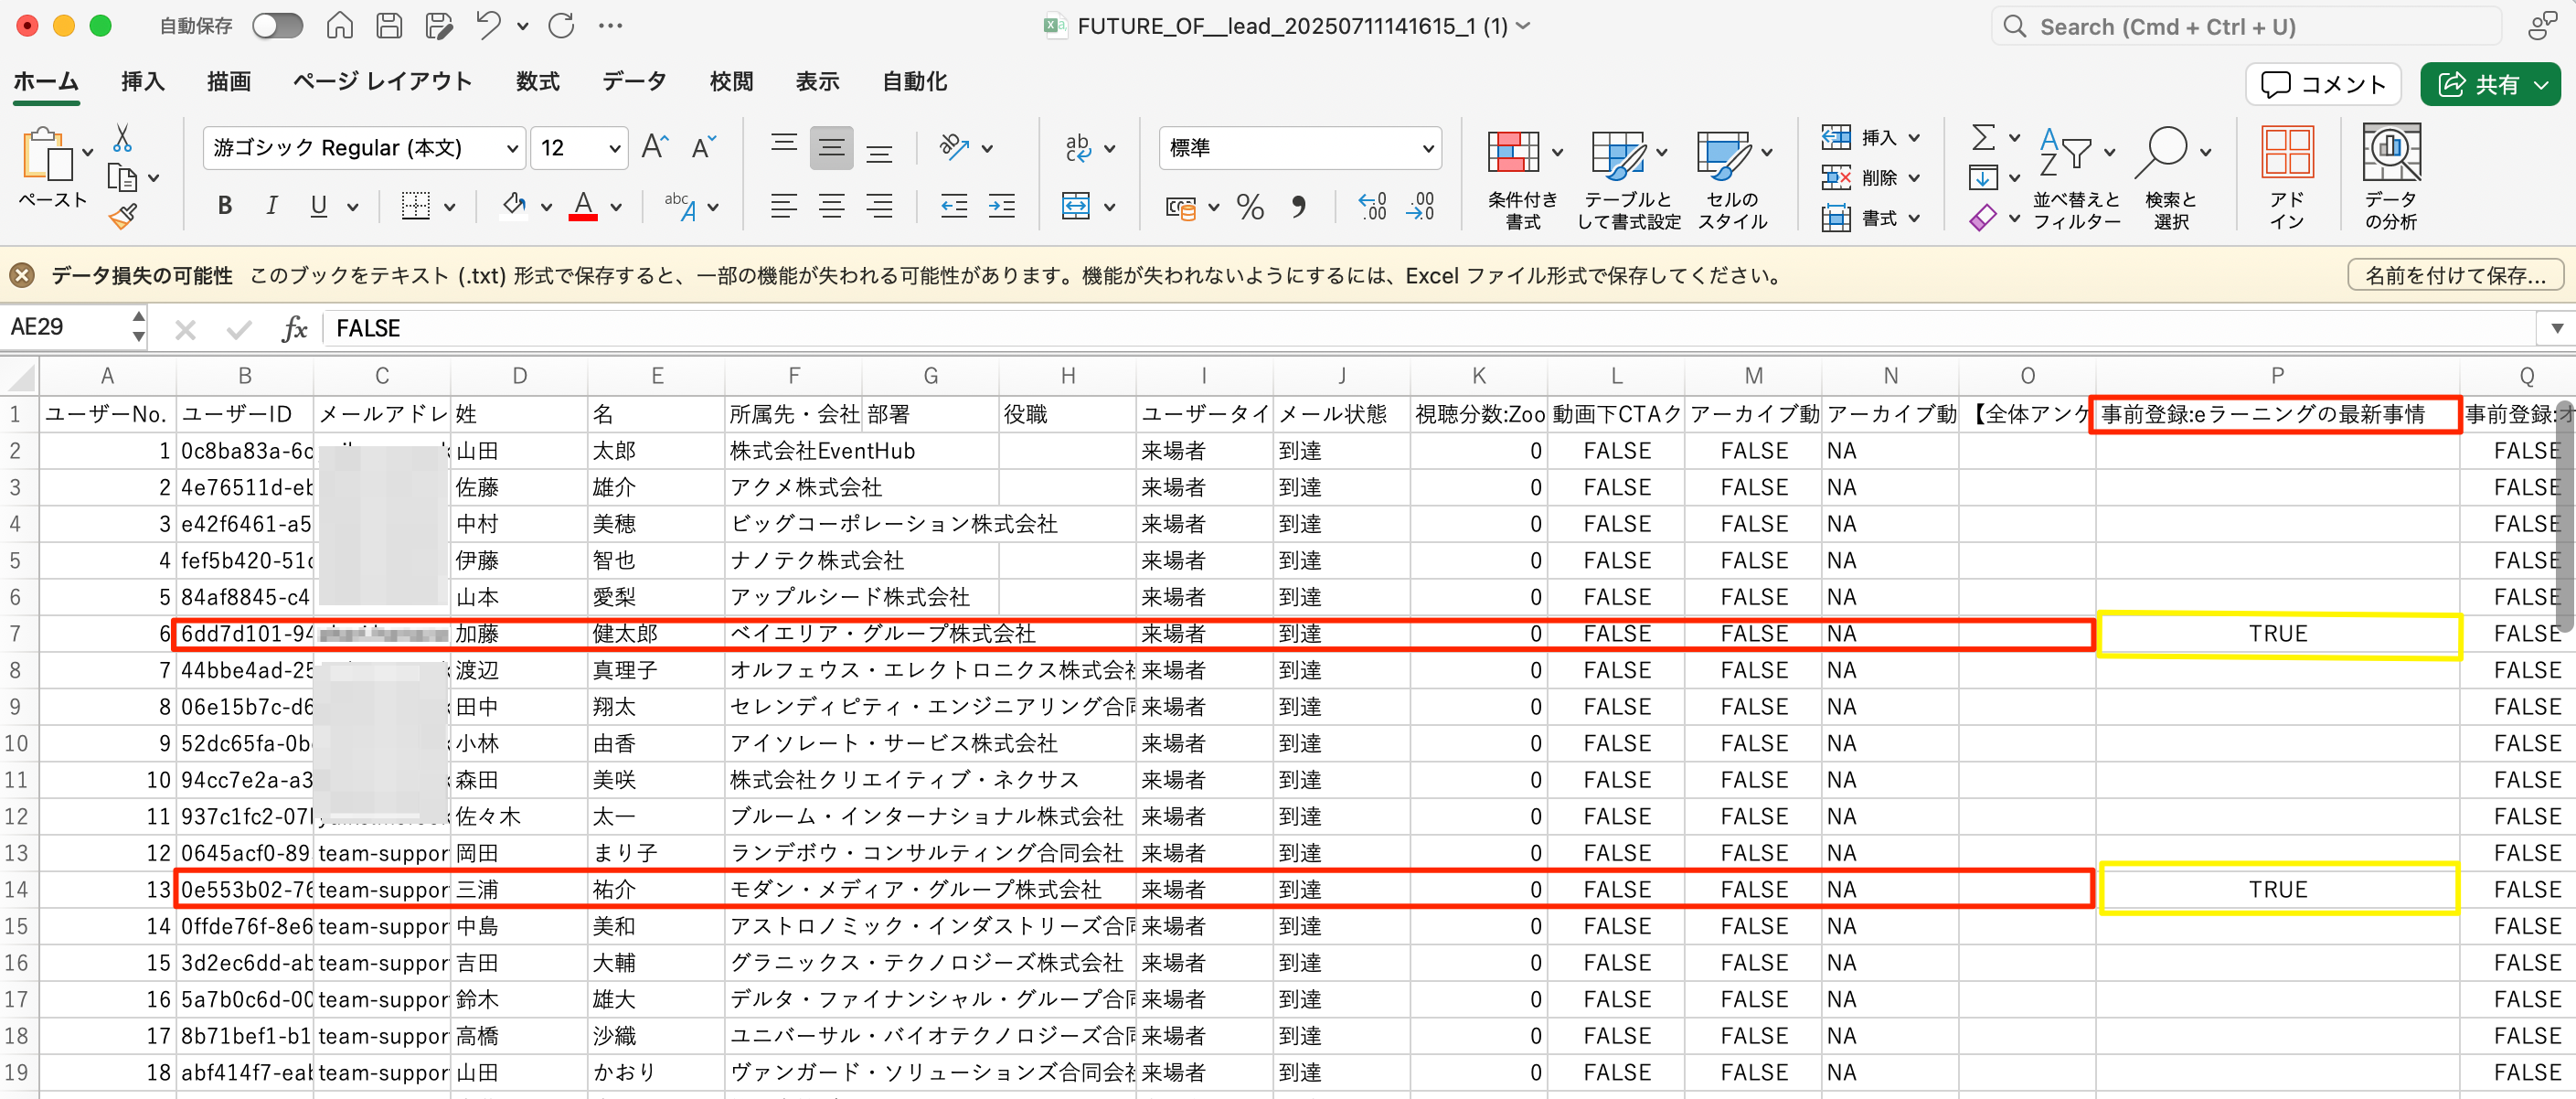
Task: Click the format painter brush icon
Action: tap(123, 216)
